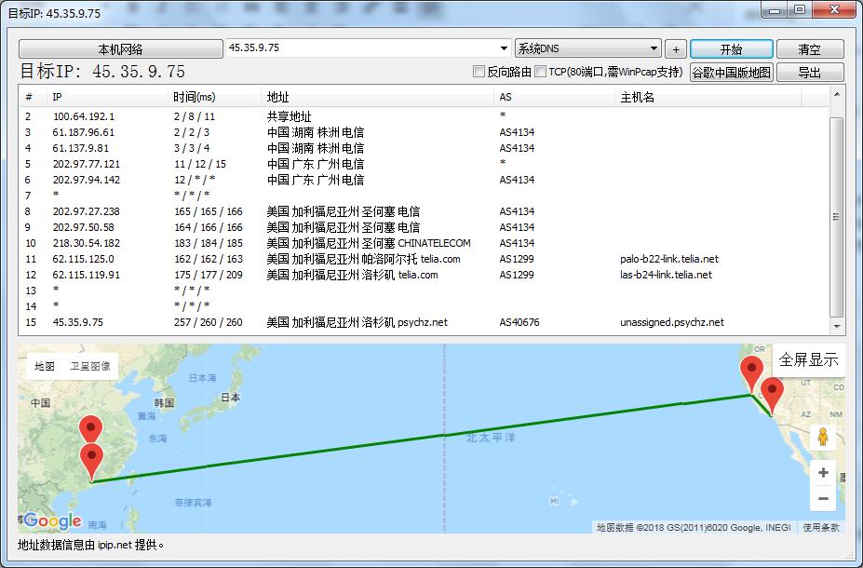Viewport: 863px width, 568px height.
Task: Click scroll down arrow of hop list
Action: (x=837, y=327)
